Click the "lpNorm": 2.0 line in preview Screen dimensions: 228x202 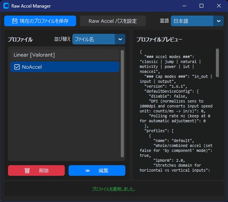(169, 161)
